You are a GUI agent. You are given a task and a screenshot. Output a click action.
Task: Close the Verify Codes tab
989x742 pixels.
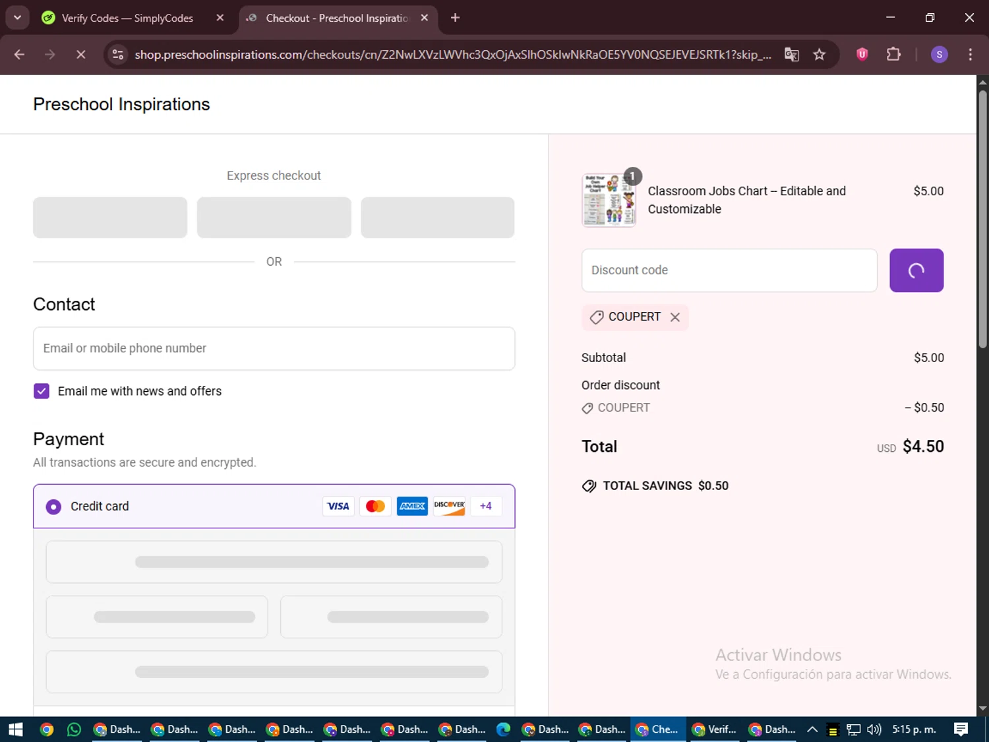pyautogui.click(x=220, y=18)
